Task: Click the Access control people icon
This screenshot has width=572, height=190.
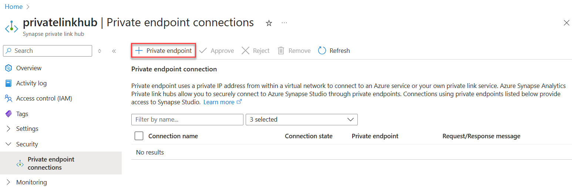Action: point(9,98)
